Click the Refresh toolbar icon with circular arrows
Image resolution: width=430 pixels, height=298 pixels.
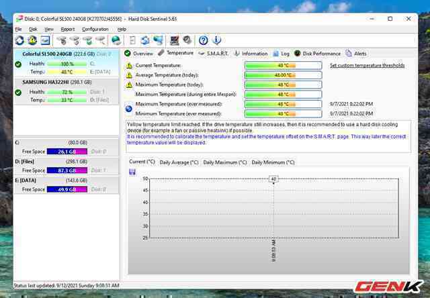point(19,40)
